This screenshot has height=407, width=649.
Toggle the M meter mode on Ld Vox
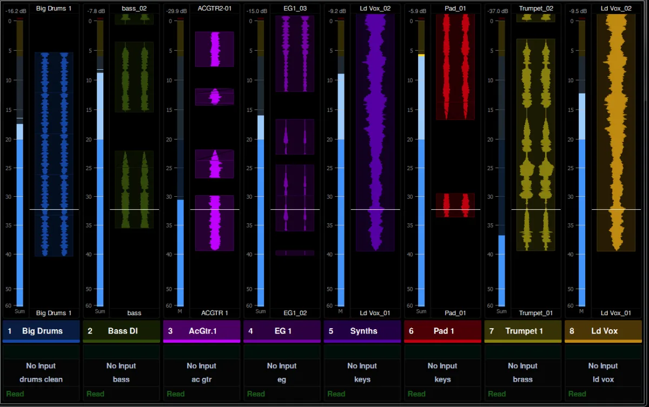(582, 311)
